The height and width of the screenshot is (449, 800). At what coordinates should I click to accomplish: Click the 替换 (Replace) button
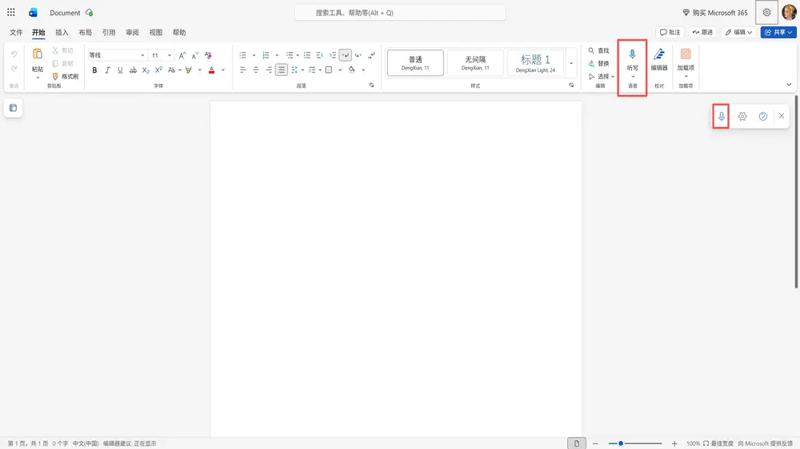point(599,64)
